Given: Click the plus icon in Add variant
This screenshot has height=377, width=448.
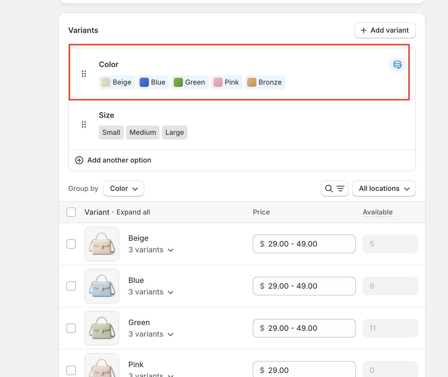Looking at the screenshot, I should point(364,30).
